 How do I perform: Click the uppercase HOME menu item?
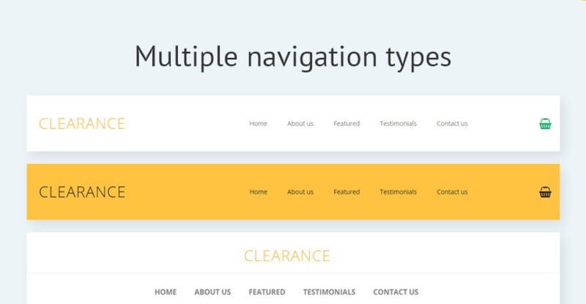coord(166,292)
